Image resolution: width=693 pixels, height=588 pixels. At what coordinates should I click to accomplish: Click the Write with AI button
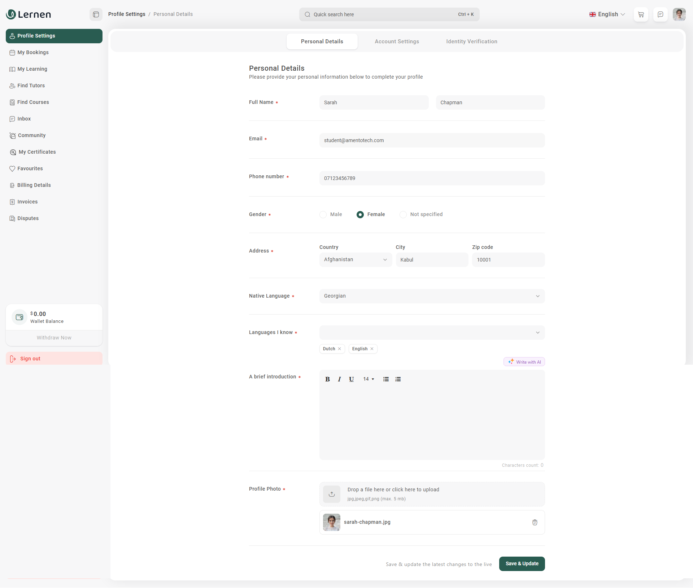tap(524, 362)
